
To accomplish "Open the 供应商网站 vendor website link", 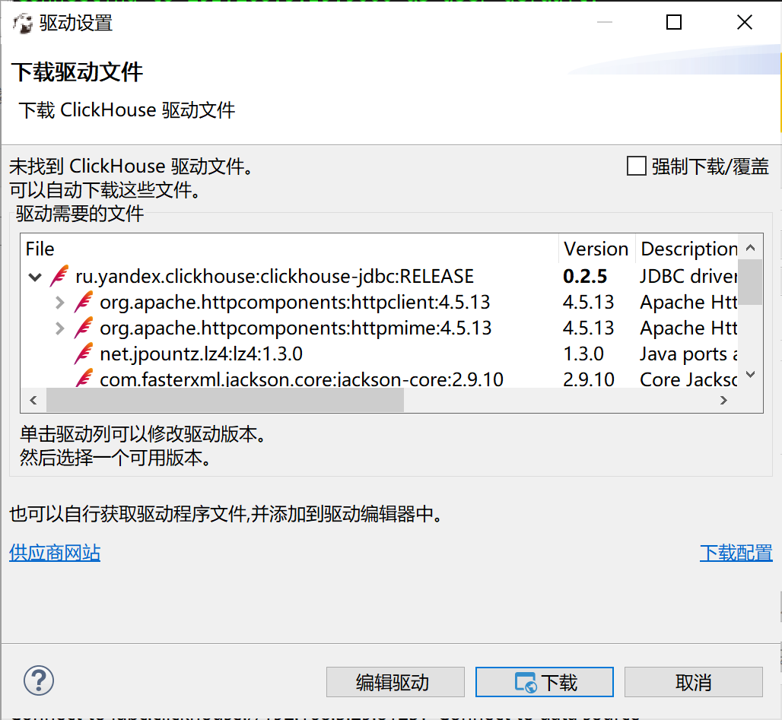I will [55, 553].
